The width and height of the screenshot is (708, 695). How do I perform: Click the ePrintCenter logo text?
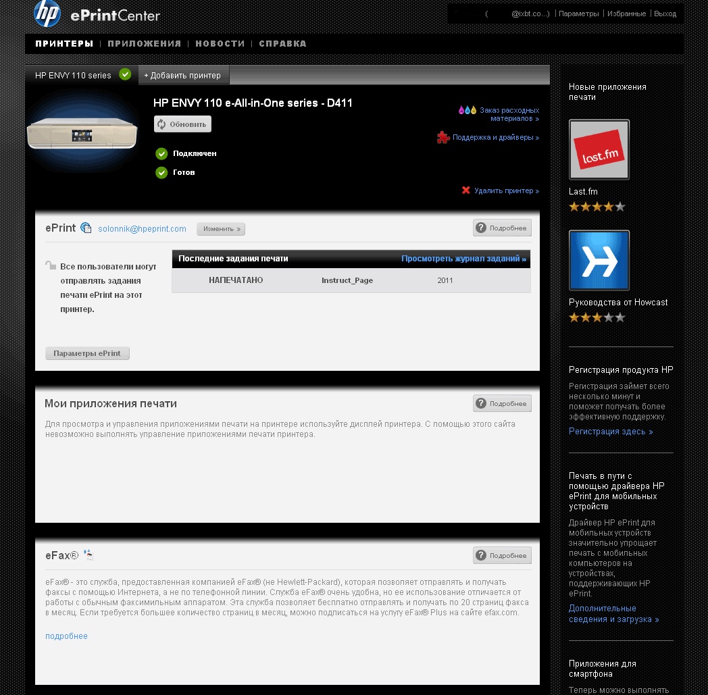(x=115, y=16)
